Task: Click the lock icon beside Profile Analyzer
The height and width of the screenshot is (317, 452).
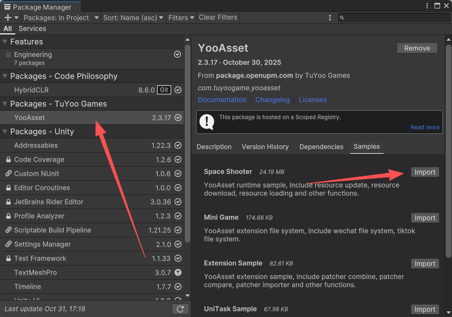Action: click(x=8, y=216)
